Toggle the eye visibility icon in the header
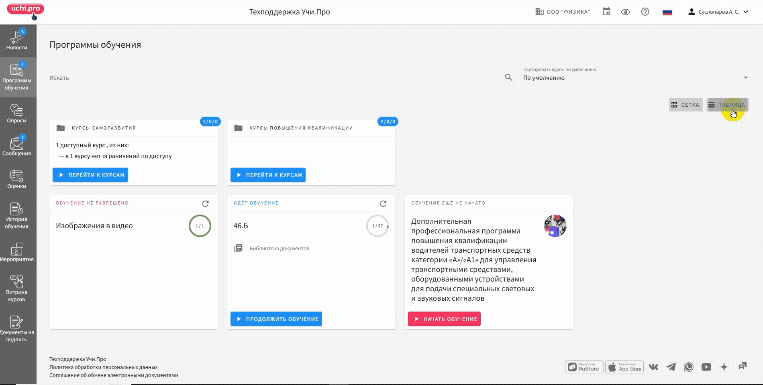The image size is (763, 385). [x=625, y=12]
